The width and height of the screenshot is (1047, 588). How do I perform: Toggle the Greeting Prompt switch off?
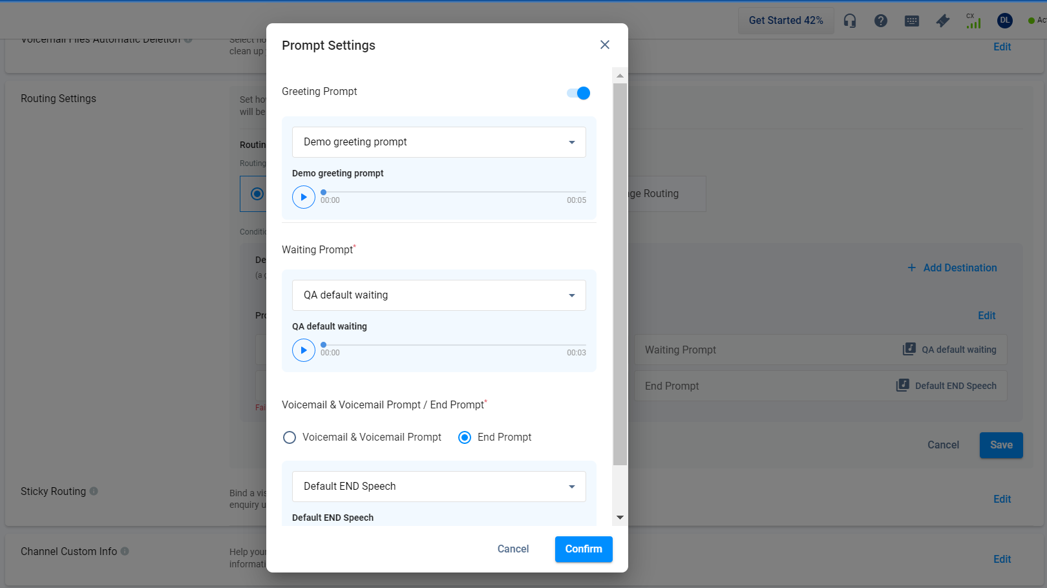578,93
